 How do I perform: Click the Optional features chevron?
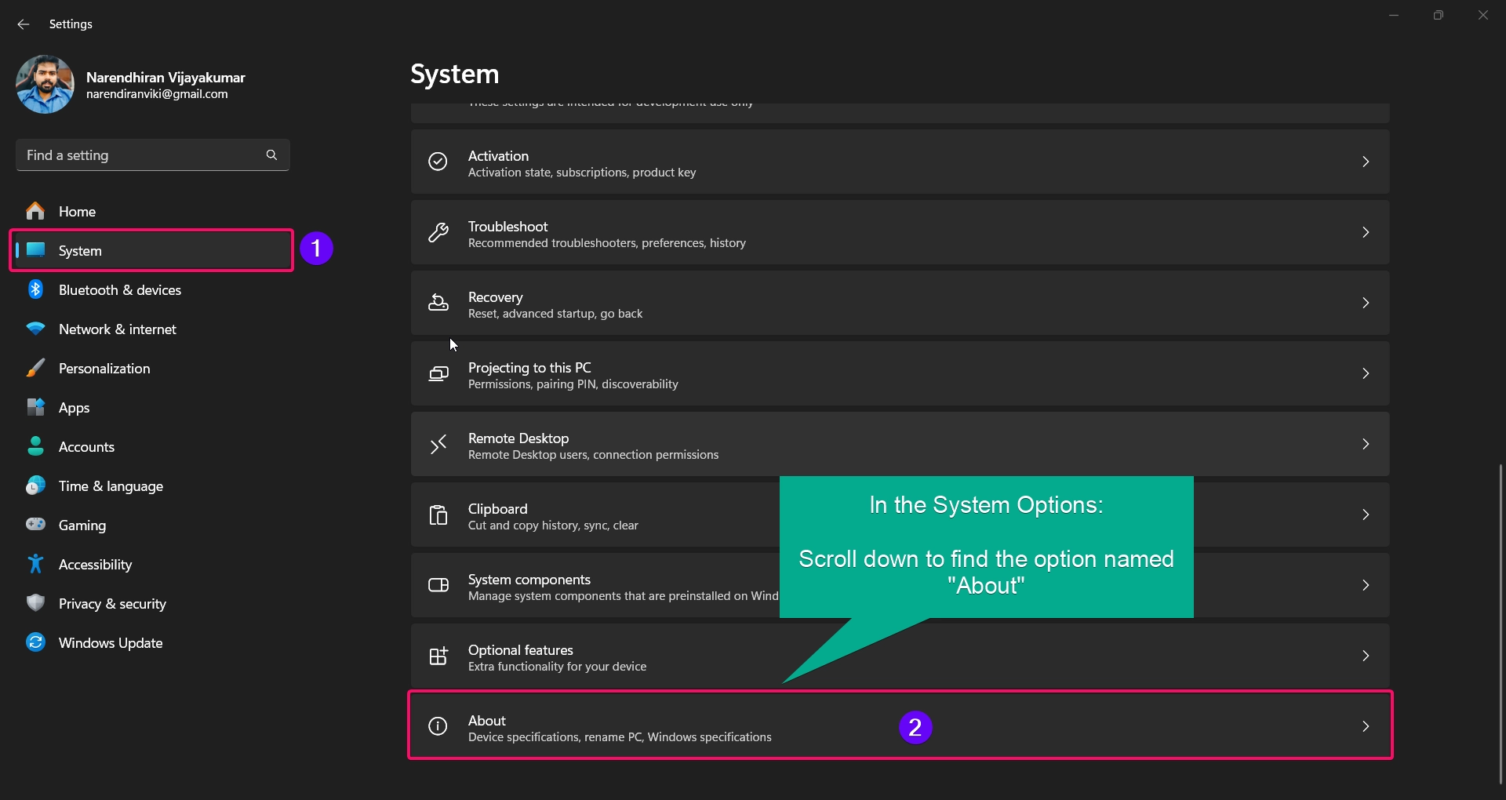[1366, 656]
